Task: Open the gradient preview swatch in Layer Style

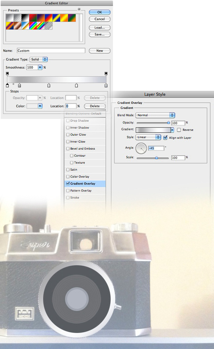Action: [153, 130]
